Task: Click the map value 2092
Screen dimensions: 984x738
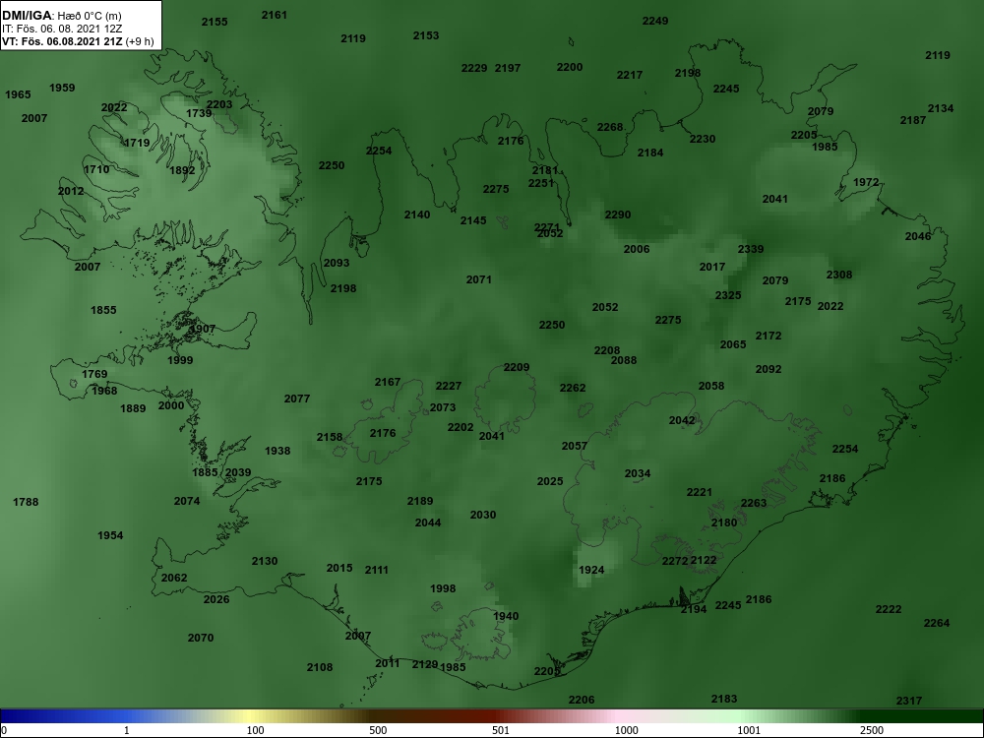Action: point(769,369)
